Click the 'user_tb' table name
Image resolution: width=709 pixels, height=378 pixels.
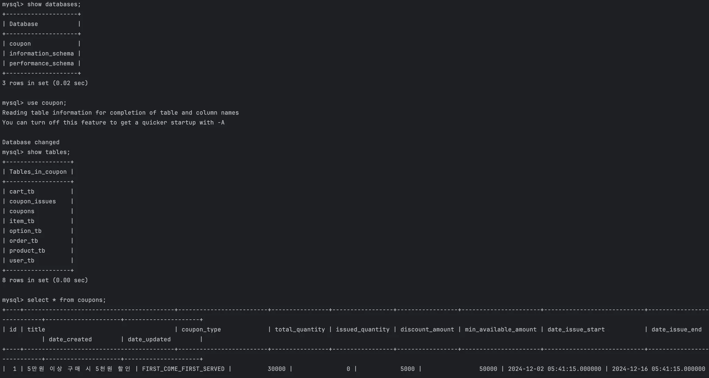coord(22,261)
